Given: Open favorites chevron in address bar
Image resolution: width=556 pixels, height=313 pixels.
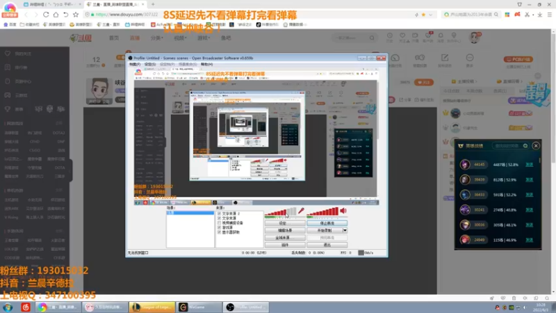Looking at the screenshot, I should (430, 15).
